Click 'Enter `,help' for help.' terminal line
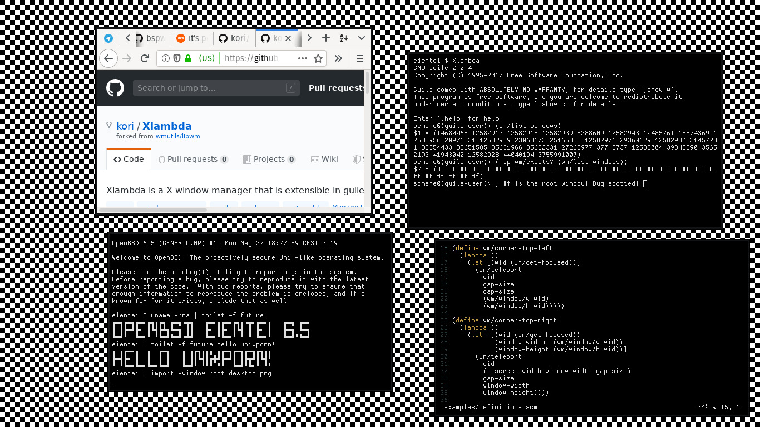This screenshot has height=427, width=760. [458, 118]
